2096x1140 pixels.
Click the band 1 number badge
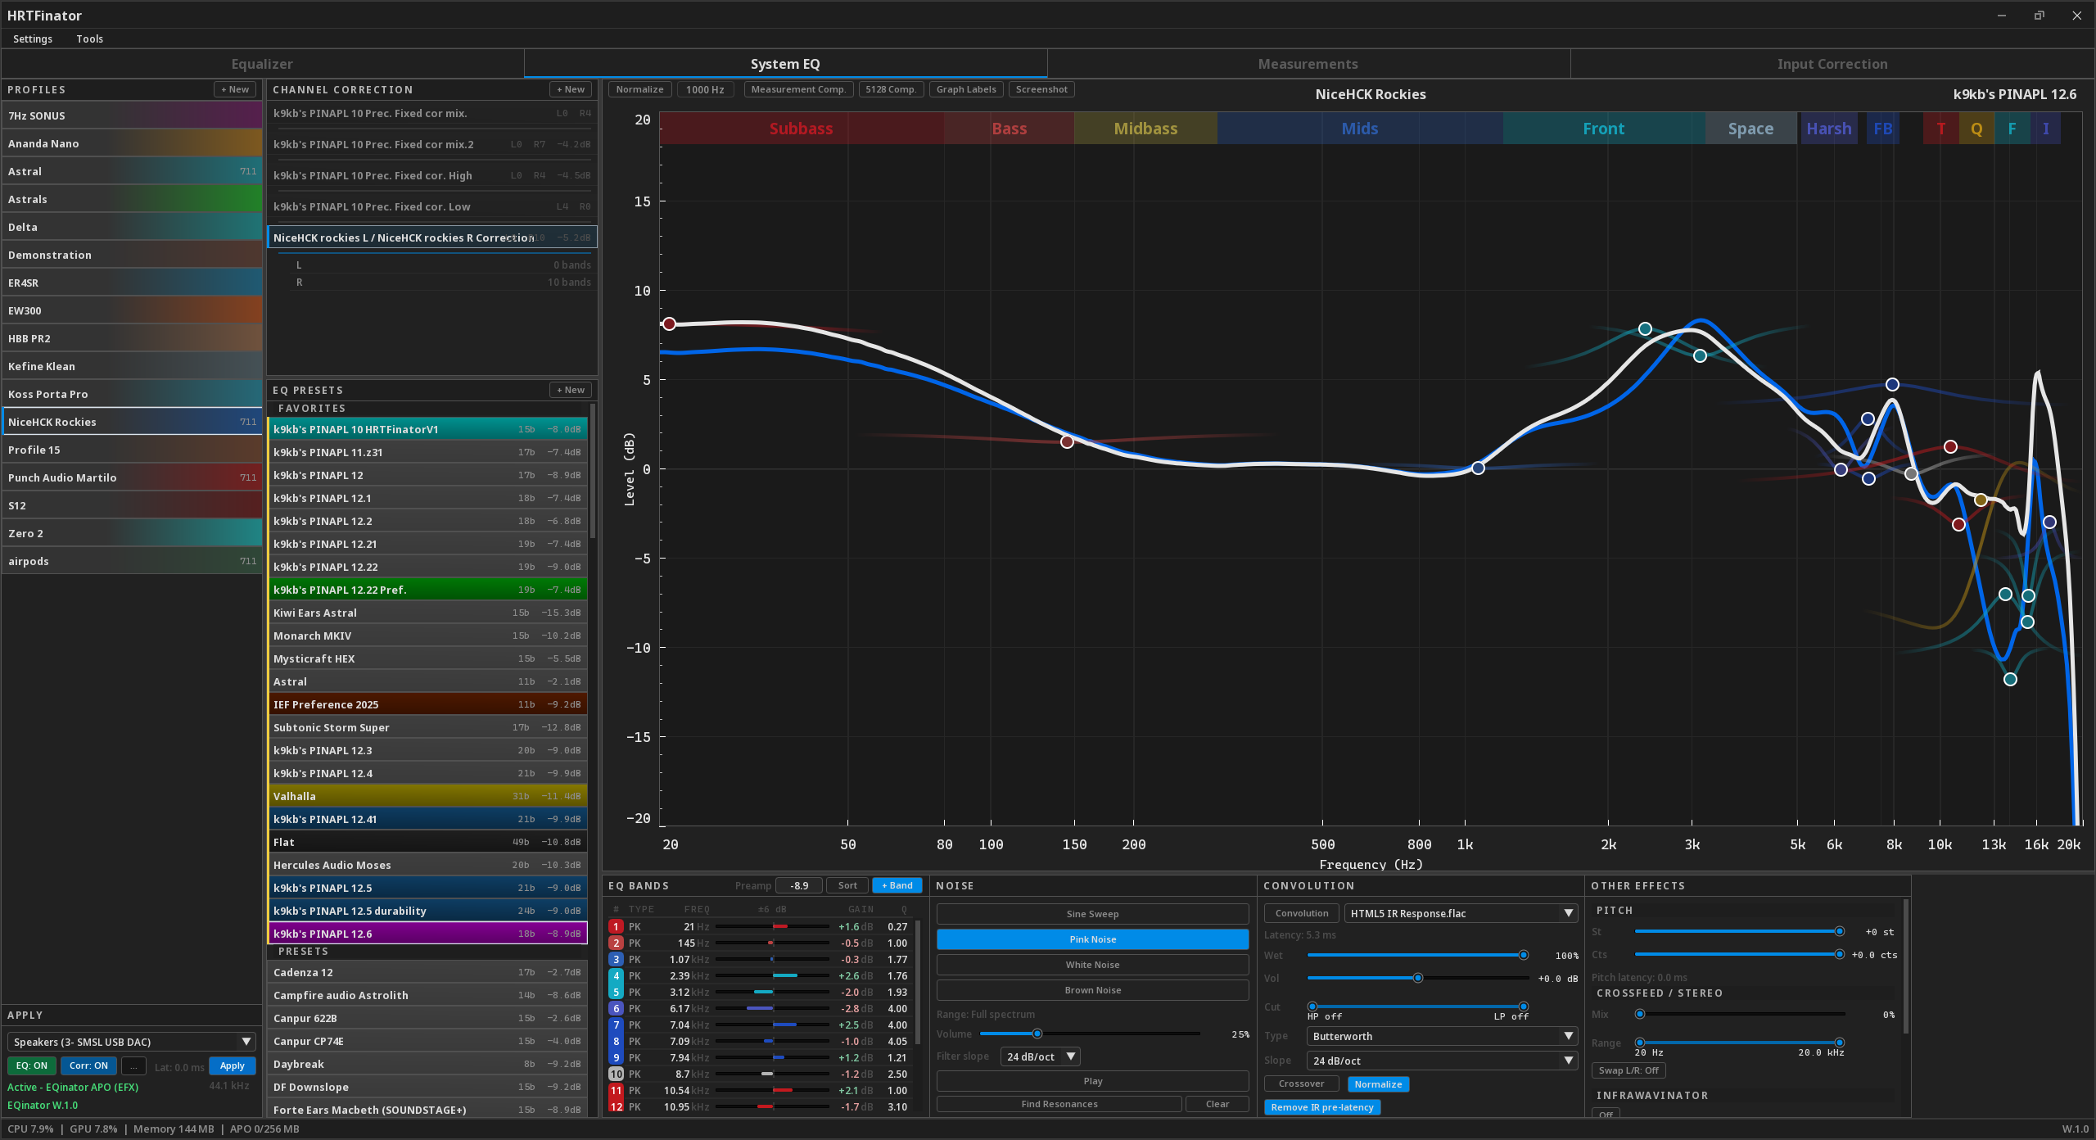click(x=616, y=926)
